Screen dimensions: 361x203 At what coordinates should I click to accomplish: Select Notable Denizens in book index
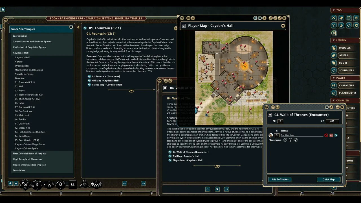click(x=24, y=74)
